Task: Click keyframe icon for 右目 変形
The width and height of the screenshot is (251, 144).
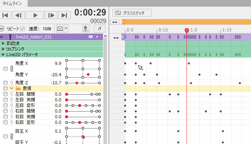Action: point(5,122)
